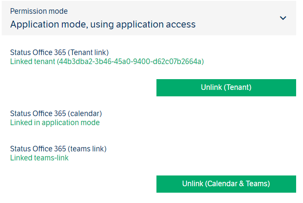Click the 'Linked teams-link' status text
The width and height of the screenshot is (303, 203).
click(x=39, y=158)
